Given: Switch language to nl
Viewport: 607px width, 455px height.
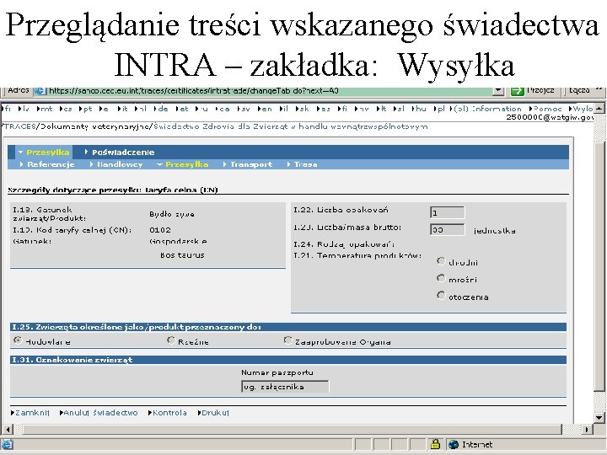Looking at the screenshot, I should coord(142,109).
